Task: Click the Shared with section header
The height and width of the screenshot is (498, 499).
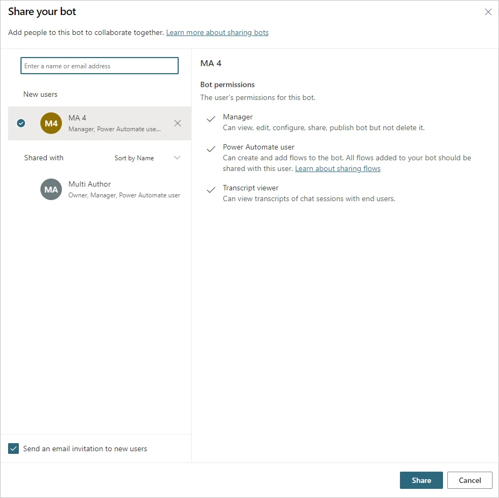Action: (x=43, y=158)
